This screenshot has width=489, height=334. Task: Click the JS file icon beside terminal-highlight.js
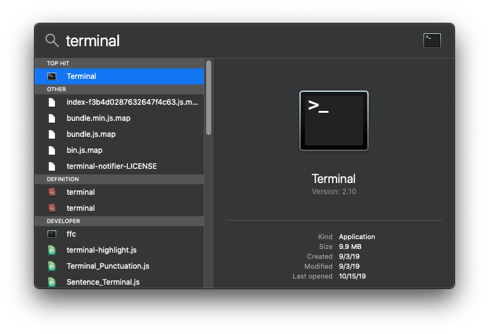click(52, 250)
